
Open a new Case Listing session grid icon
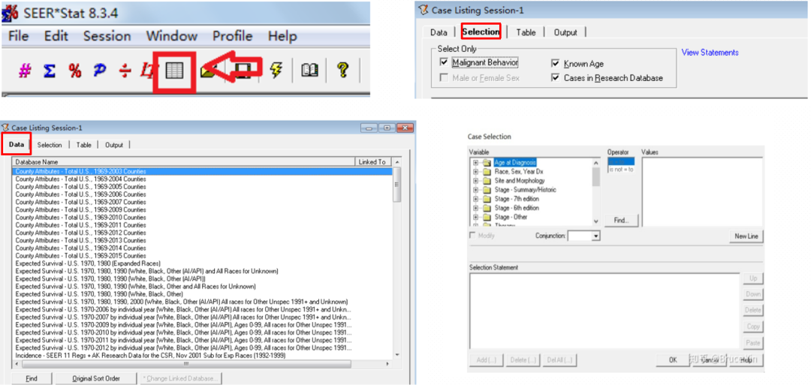(174, 71)
